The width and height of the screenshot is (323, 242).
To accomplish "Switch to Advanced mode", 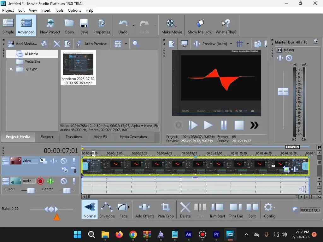I will tap(26, 26).
